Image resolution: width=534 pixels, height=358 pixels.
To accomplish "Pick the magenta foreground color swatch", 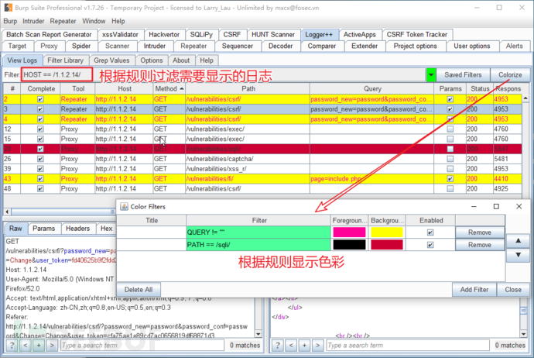I will coord(349,232).
